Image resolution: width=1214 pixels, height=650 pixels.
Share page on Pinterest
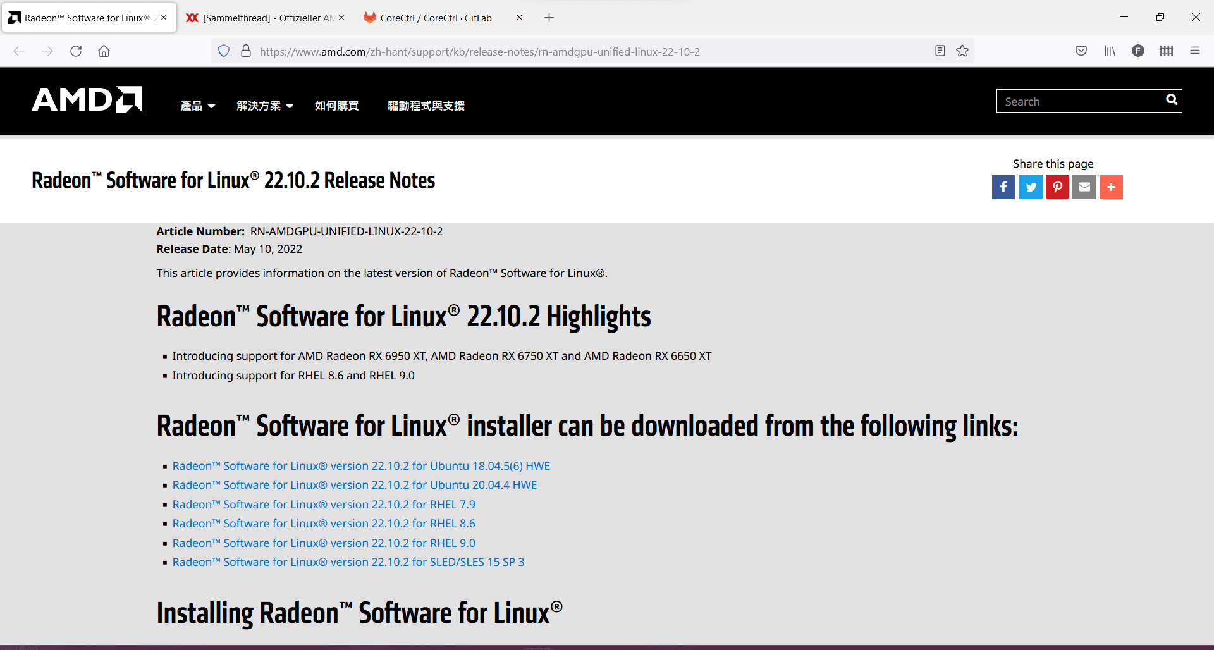tap(1057, 187)
